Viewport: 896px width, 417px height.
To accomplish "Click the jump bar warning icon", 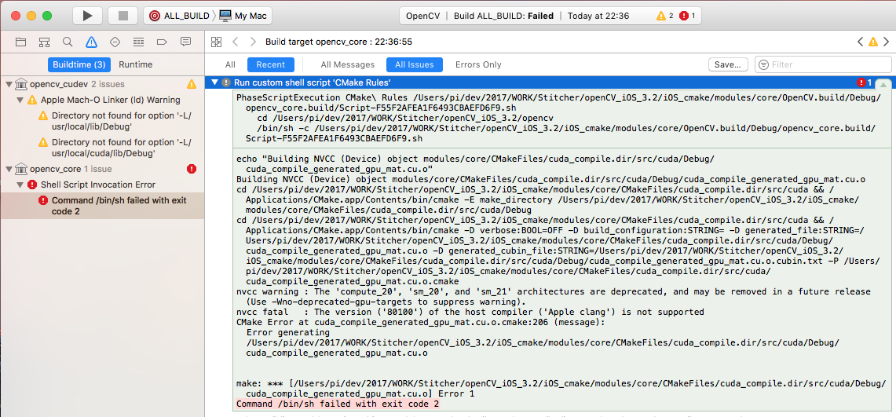I will coord(873,42).
